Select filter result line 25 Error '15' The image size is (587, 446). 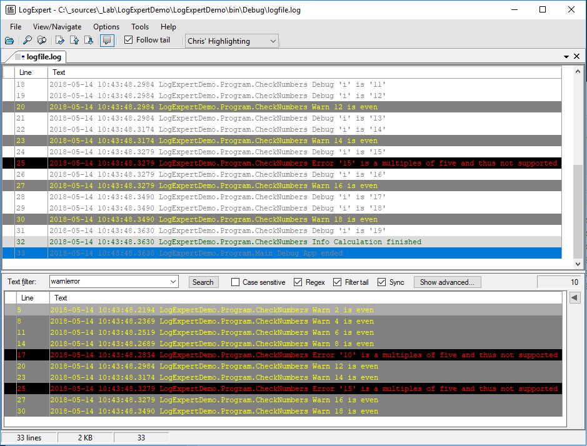283,389
